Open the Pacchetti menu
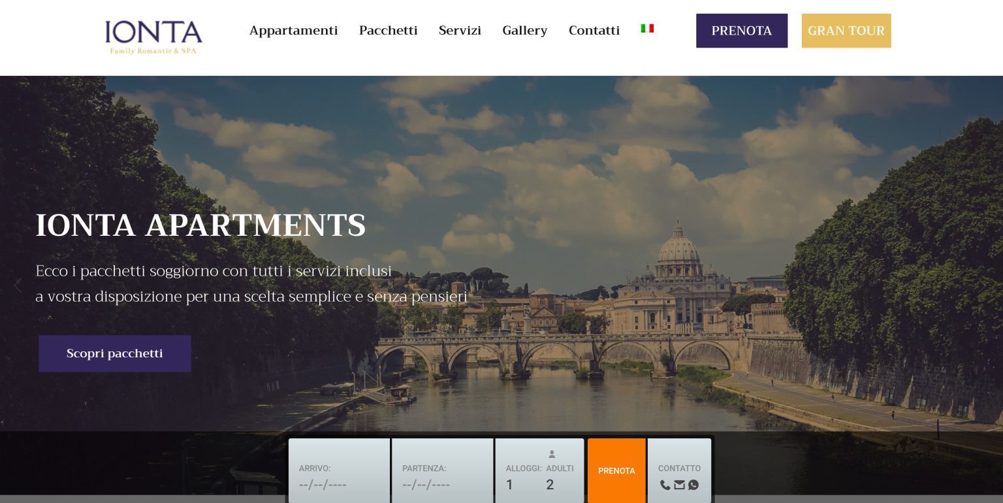The width and height of the screenshot is (1003, 503). (x=388, y=30)
